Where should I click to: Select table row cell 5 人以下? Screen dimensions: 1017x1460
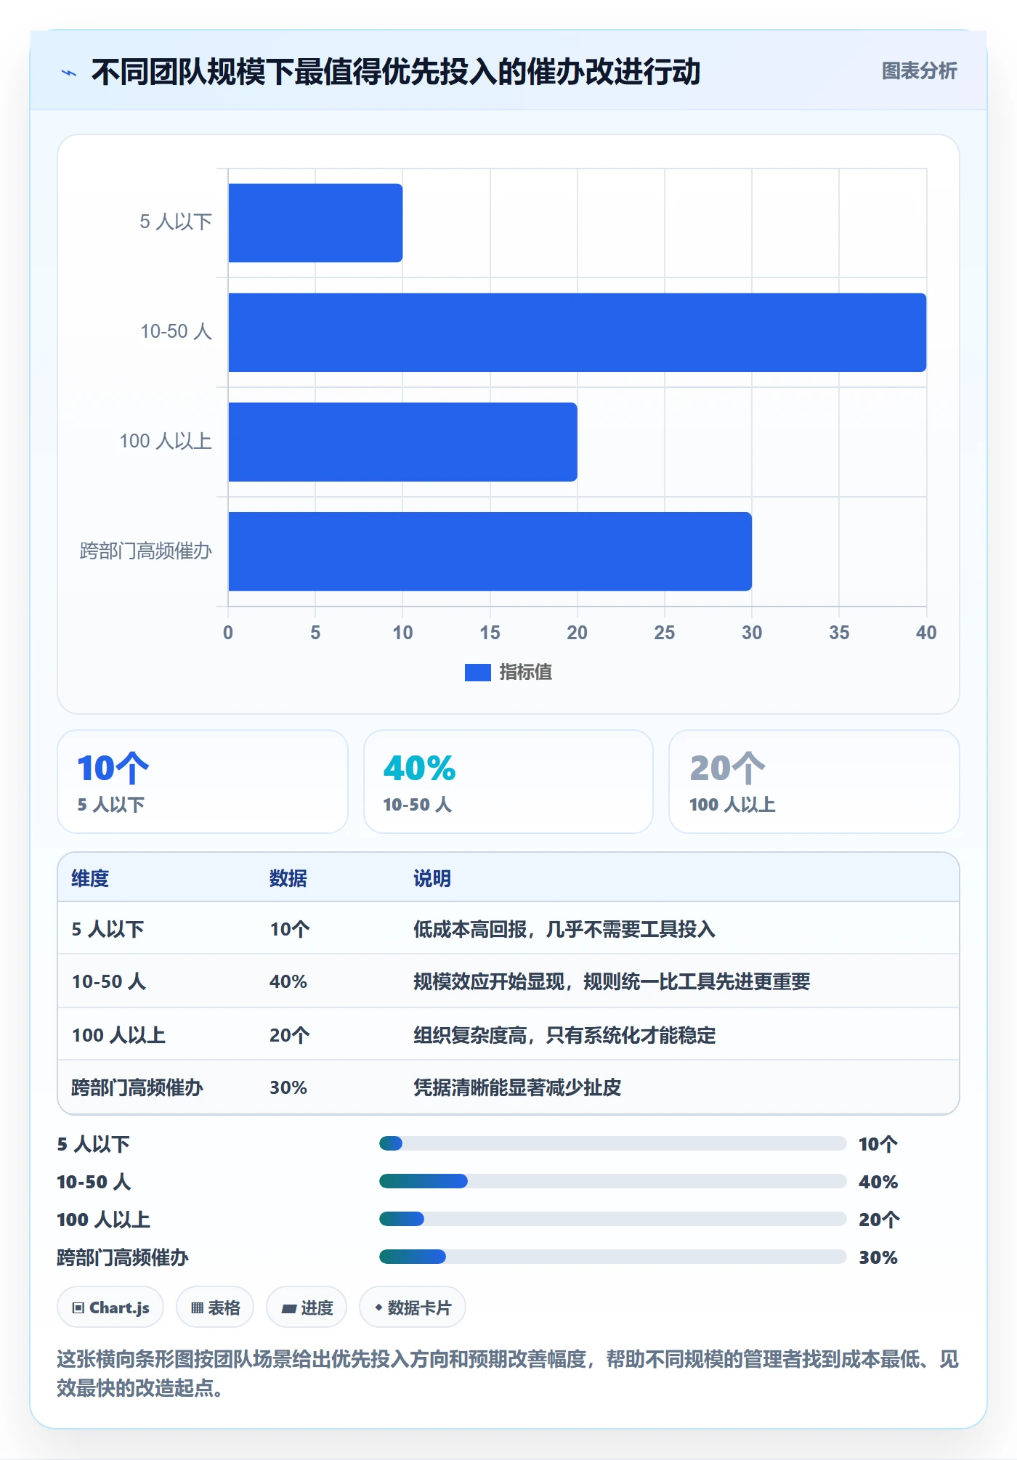pyautogui.click(x=108, y=929)
